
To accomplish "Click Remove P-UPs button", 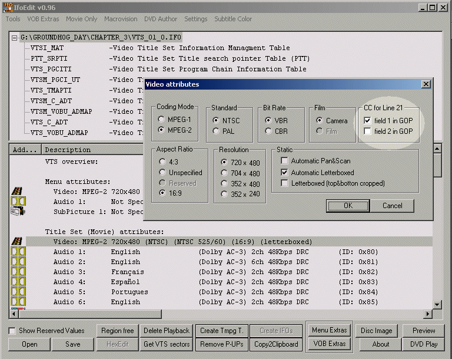I will pyautogui.click(x=222, y=344).
